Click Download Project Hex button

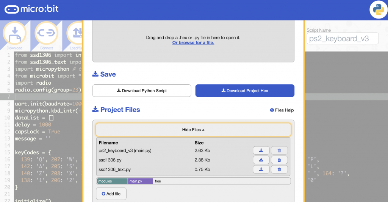(x=245, y=91)
